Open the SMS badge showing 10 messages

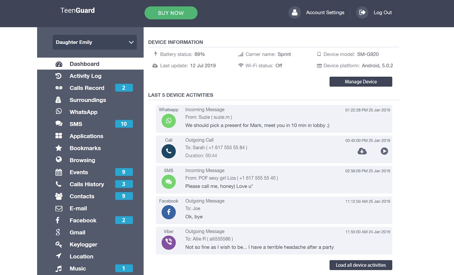(124, 124)
